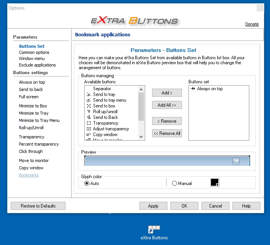Click the Add > button

tap(167, 93)
